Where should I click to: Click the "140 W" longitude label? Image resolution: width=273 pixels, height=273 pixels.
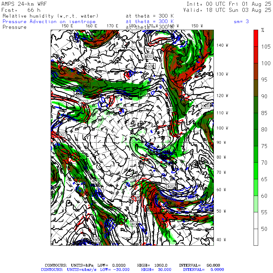tap(222, 45)
